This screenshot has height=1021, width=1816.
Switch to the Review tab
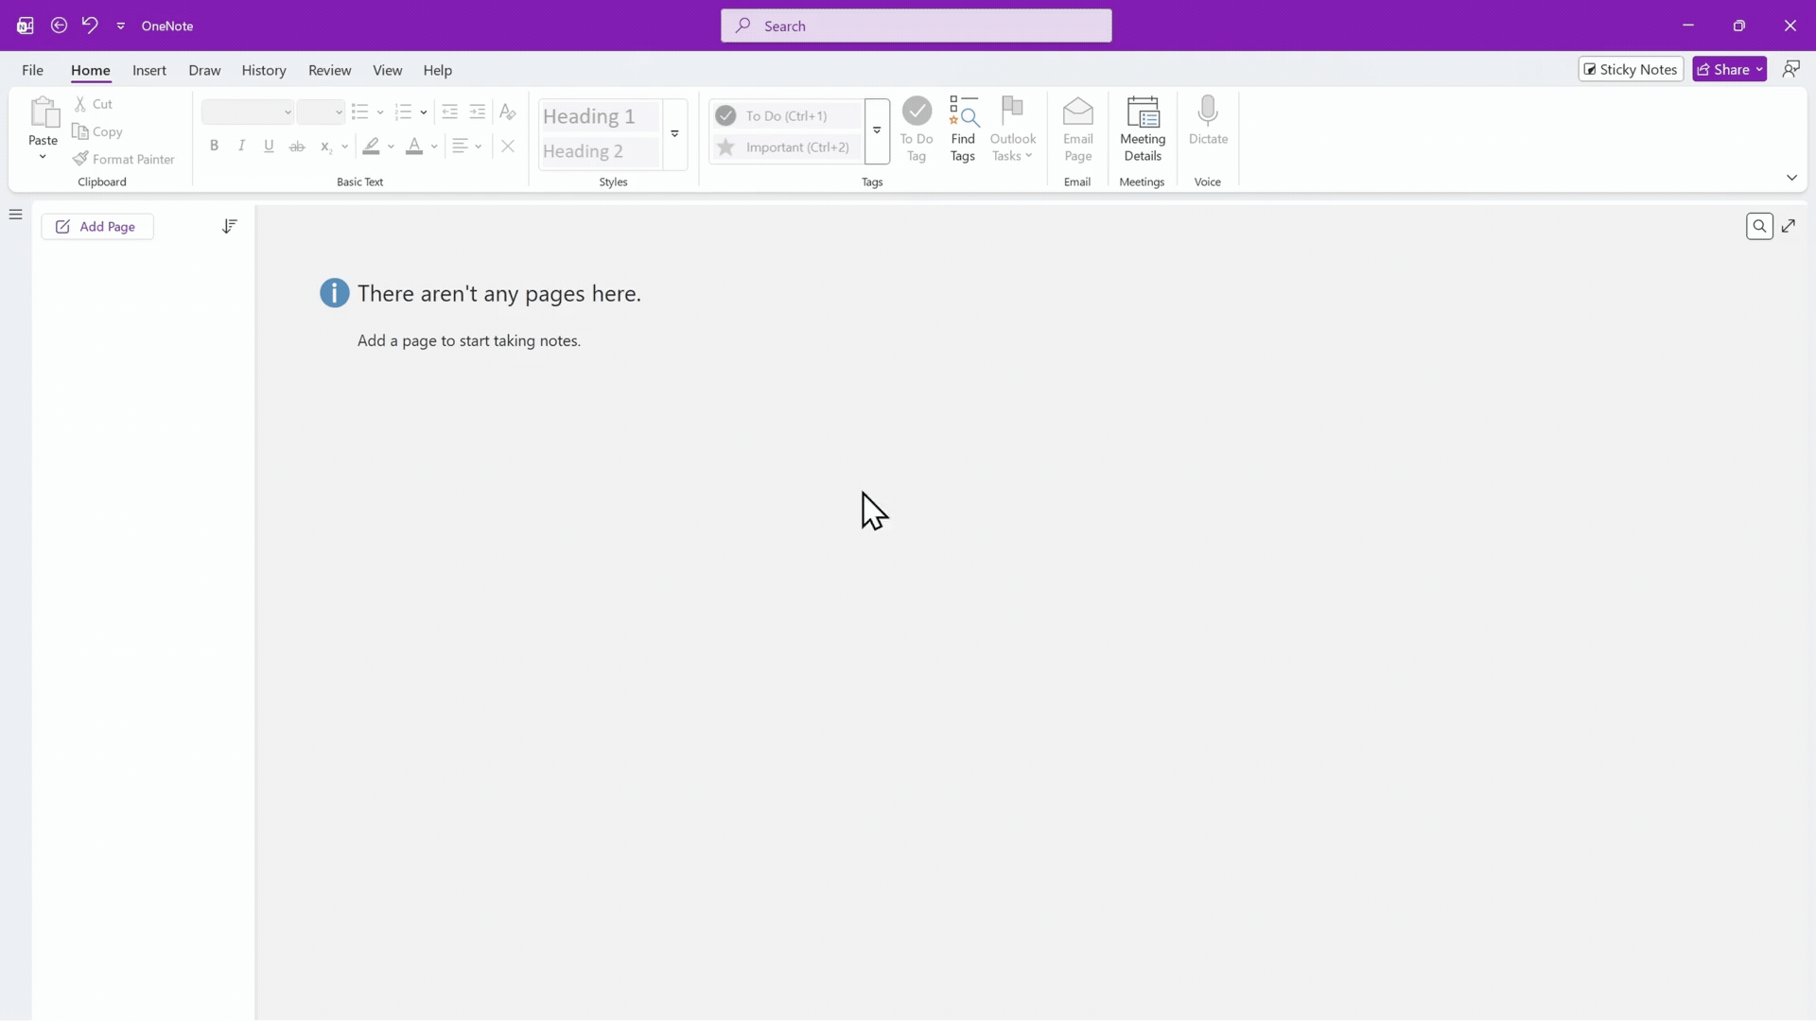329,70
